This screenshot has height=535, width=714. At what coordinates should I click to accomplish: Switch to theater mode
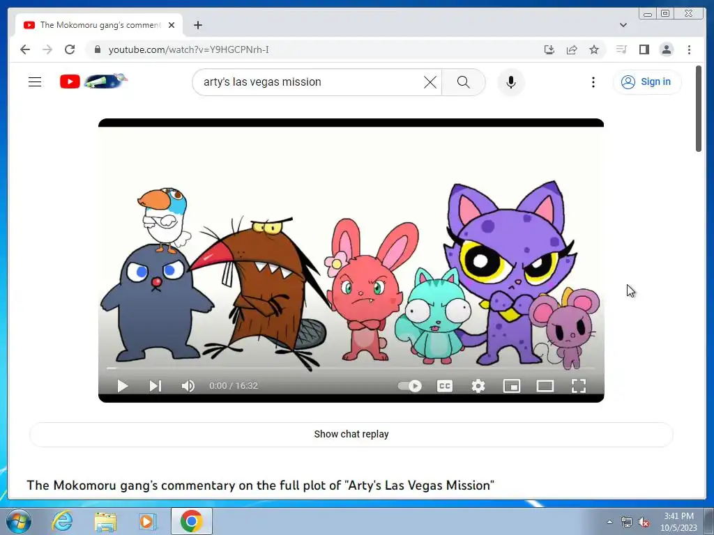coord(545,386)
